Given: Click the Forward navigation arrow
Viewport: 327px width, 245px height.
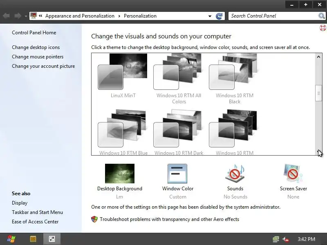Looking at the screenshot, I should click(18, 16).
